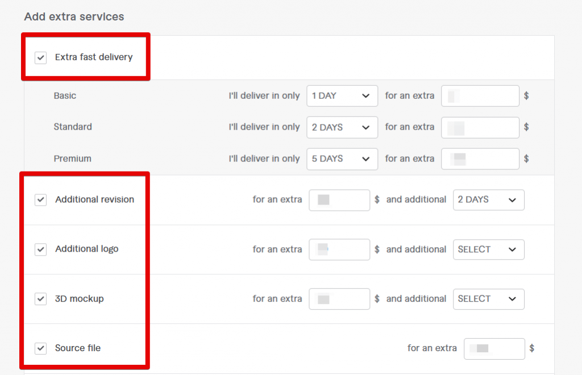Viewport: 582px width, 375px height.
Task: Open the Basic delivery time dropdown showing 1 DAY
Action: pos(342,95)
